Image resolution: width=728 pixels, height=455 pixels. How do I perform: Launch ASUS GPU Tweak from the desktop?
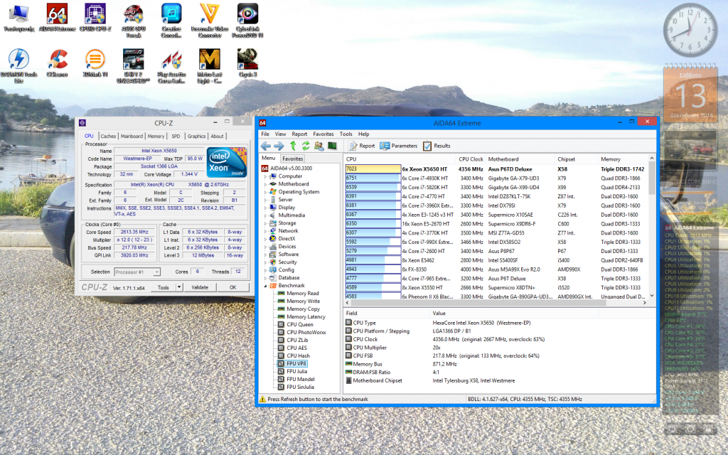click(x=133, y=21)
